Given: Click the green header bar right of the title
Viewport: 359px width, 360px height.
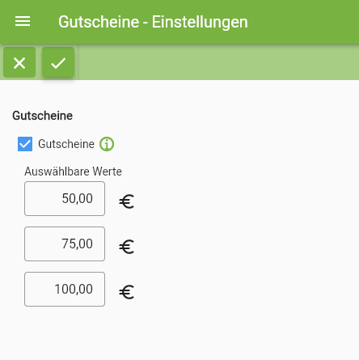Looking at the screenshot, I should (303, 22).
